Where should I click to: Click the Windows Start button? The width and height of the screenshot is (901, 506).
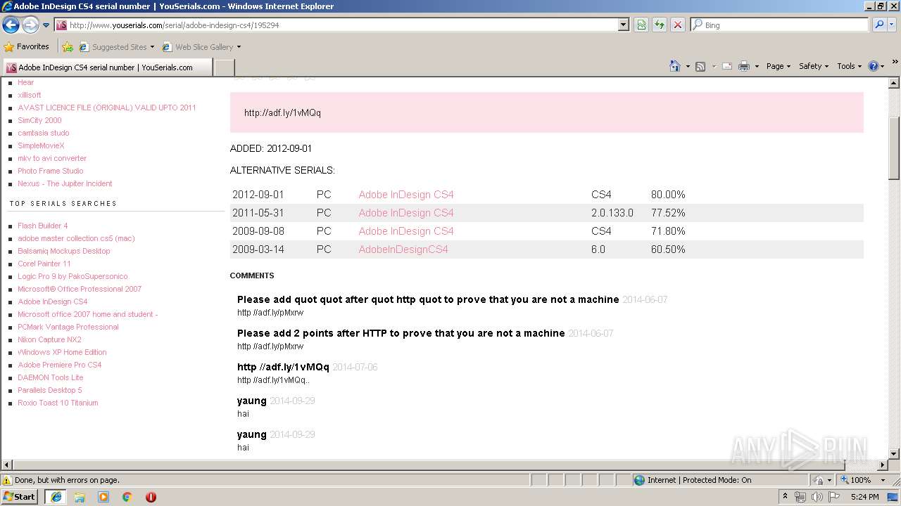pos(20,497)
